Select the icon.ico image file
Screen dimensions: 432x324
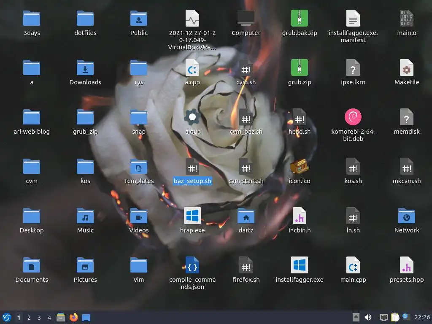pyautogui.click(x=300, y=166)
